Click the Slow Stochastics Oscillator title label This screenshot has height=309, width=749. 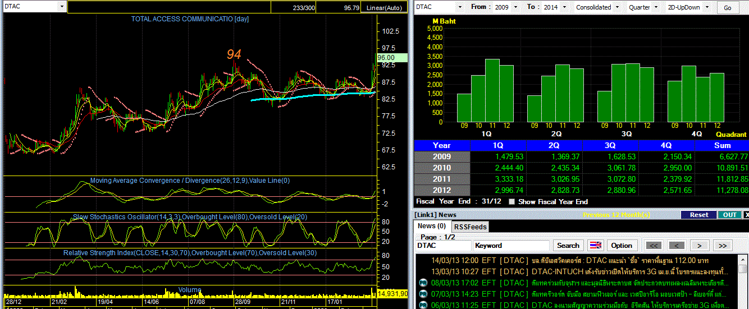(x=190, y=217)
